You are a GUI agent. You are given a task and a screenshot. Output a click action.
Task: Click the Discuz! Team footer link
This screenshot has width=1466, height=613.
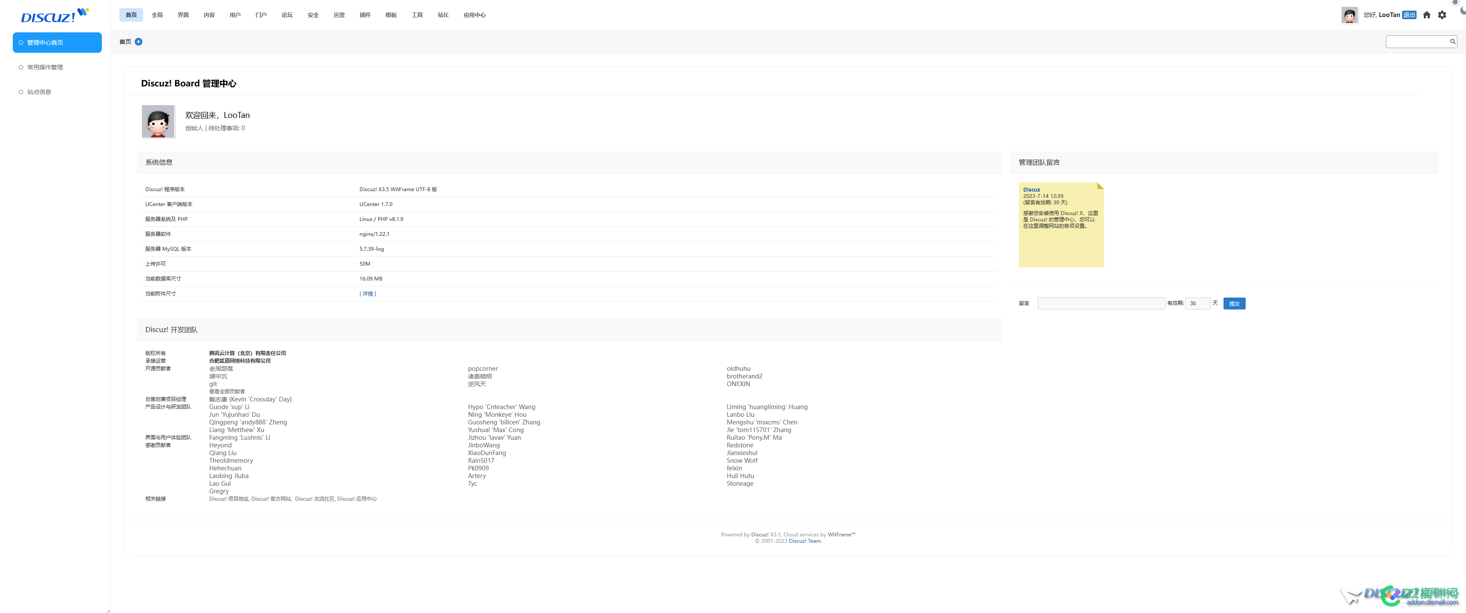[805, 541]
